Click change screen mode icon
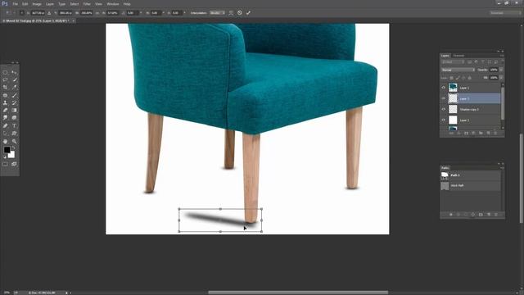Viewport: 524px width, 295px height. click(14, 164)
